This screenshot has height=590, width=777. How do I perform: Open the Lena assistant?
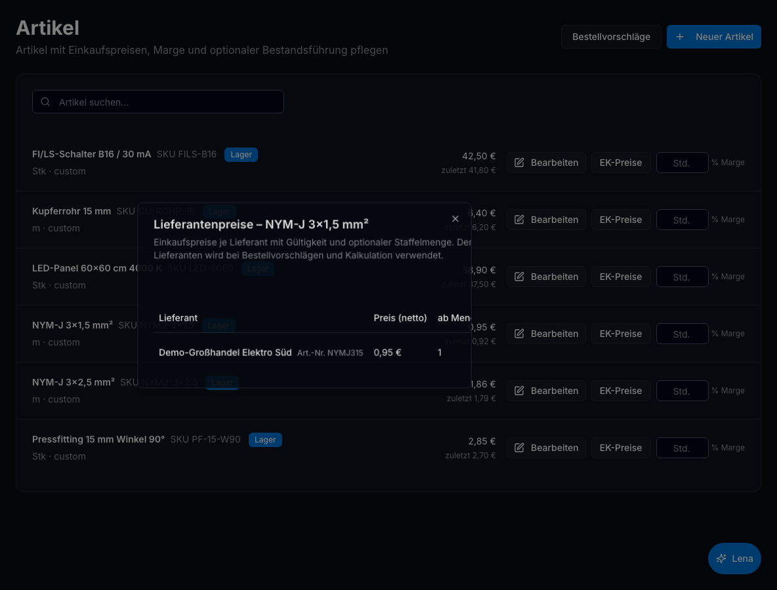pyautogui.click(x=734, y=559)
